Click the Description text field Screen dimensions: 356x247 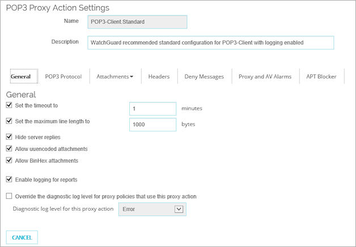211,42
